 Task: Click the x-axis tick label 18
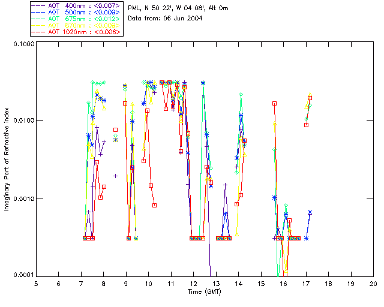pos(328,284)
